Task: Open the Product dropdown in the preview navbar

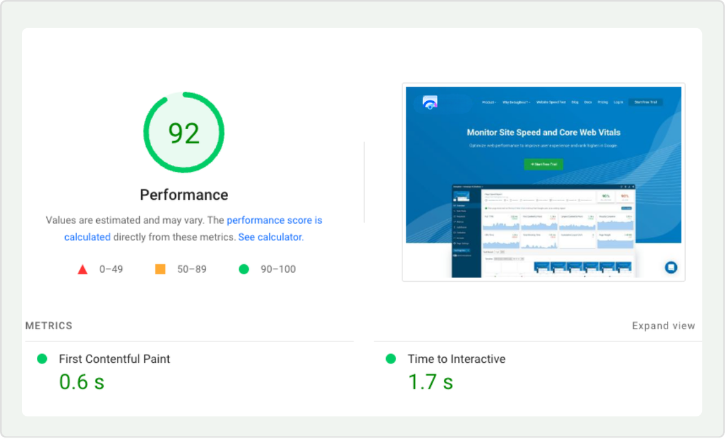Action: (x=489, y=102)
